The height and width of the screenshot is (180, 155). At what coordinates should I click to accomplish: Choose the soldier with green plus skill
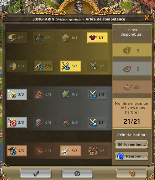(x=70, y=122)
